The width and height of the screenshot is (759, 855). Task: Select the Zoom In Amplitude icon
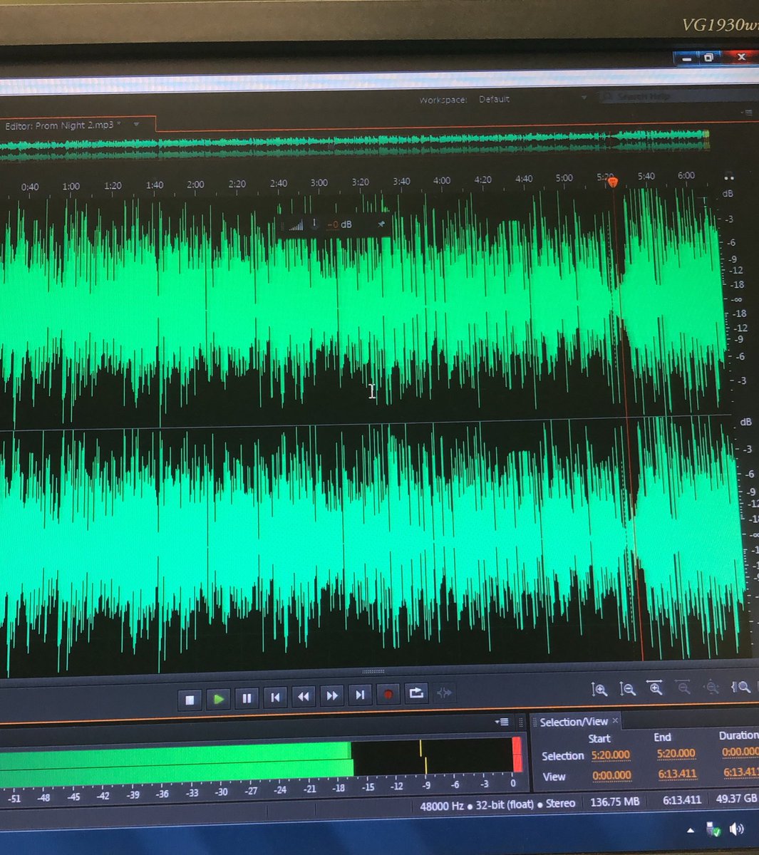click(601, 690)
